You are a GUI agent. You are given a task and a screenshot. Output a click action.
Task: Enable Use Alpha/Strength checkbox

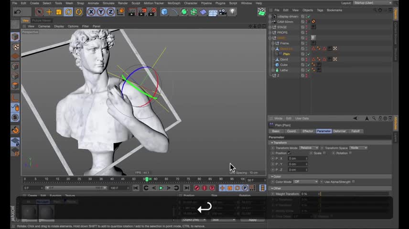(x=354, y=182)
